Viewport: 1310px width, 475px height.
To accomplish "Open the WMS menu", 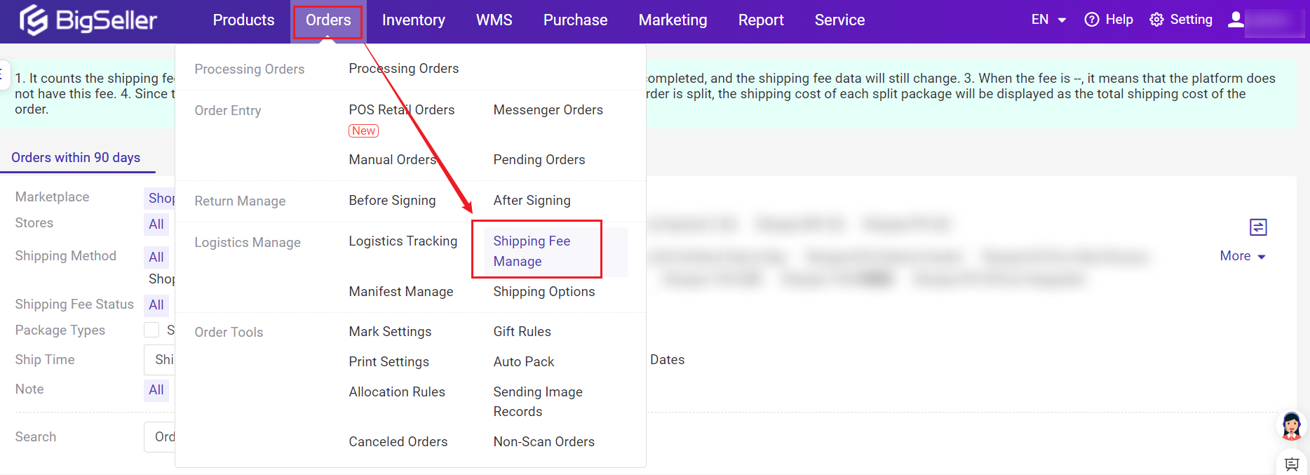I will (494, 20).
